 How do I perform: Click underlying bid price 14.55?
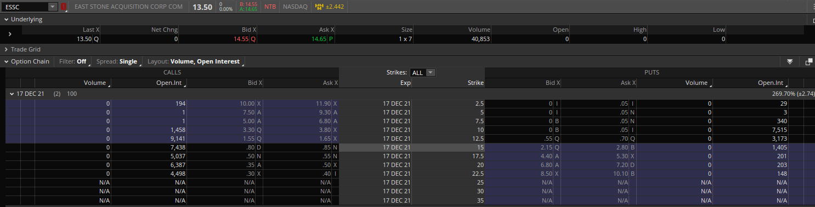tap(241, 39)
